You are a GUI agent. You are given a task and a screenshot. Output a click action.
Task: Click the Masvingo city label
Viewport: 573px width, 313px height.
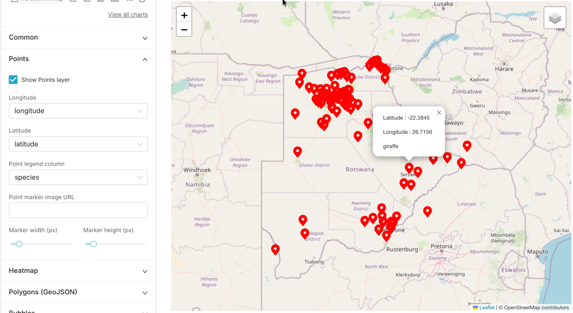click(x=499, y=112)
